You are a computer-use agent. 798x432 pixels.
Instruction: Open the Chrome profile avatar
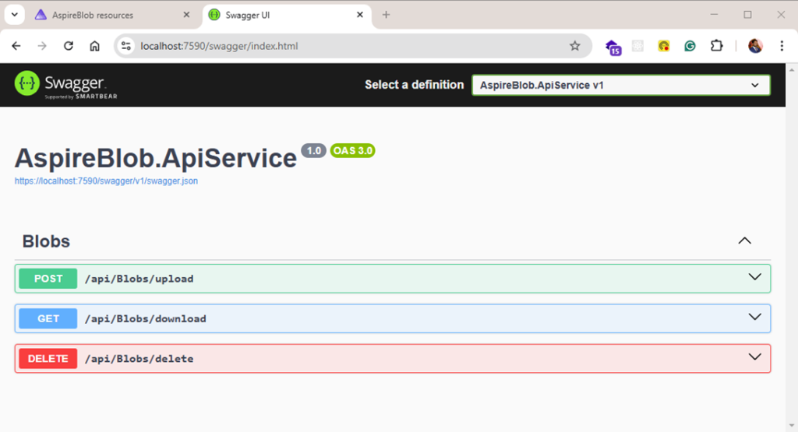755,46
